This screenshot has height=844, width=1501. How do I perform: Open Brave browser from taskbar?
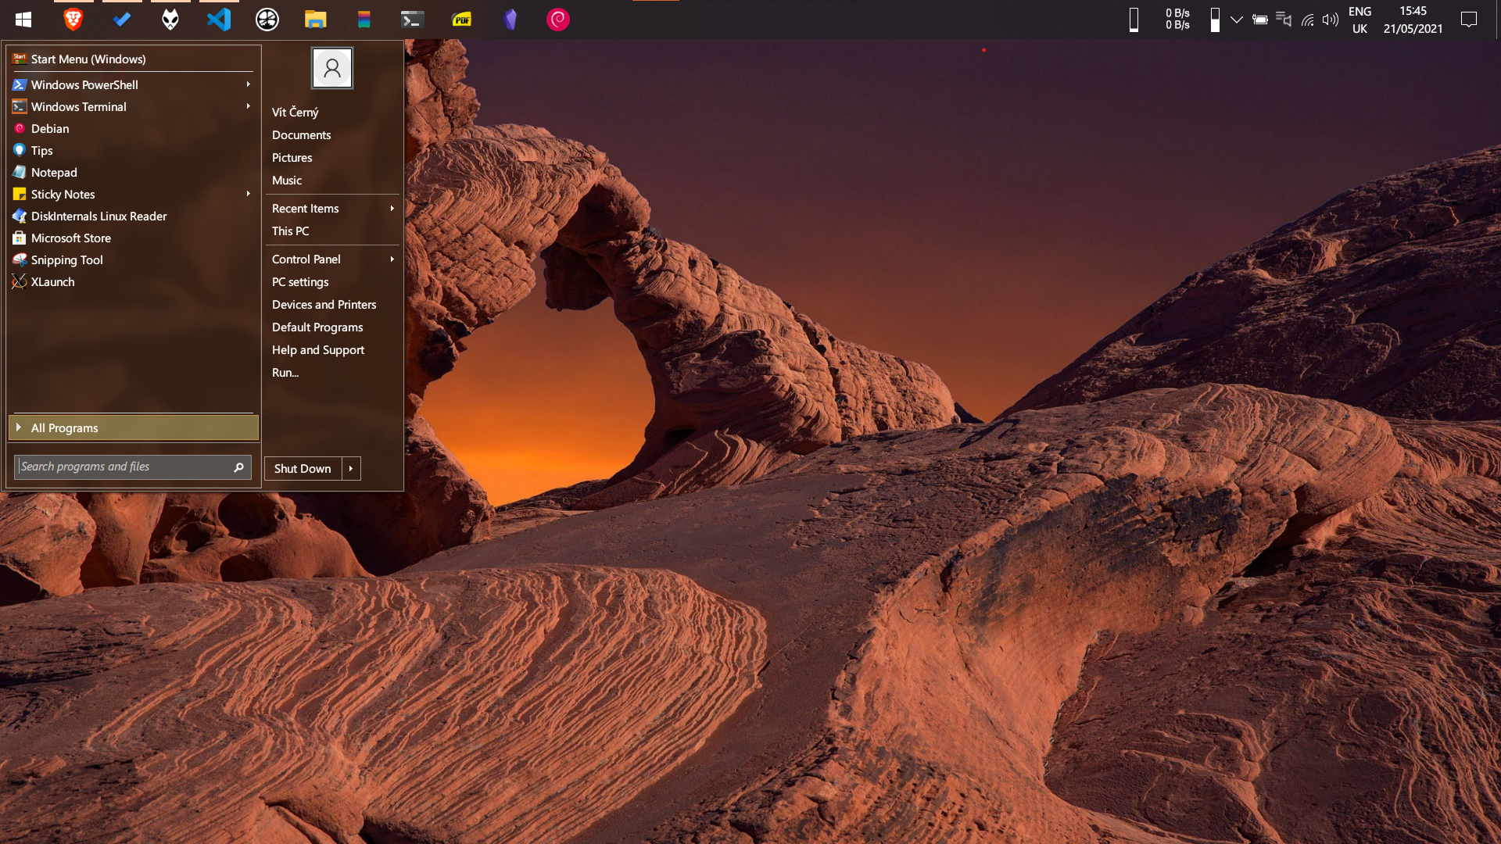[73, 20]
